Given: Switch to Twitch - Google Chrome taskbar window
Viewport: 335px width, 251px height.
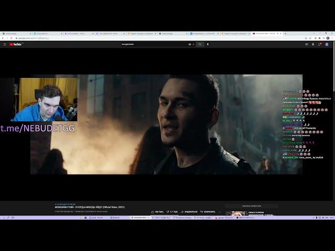Looking at the screenshot, I should [161, 218].
